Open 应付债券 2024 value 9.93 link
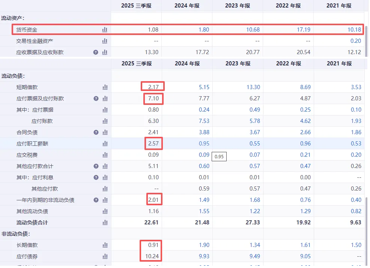The width and height of the screenshot is (370, 268). coord(204,256)
